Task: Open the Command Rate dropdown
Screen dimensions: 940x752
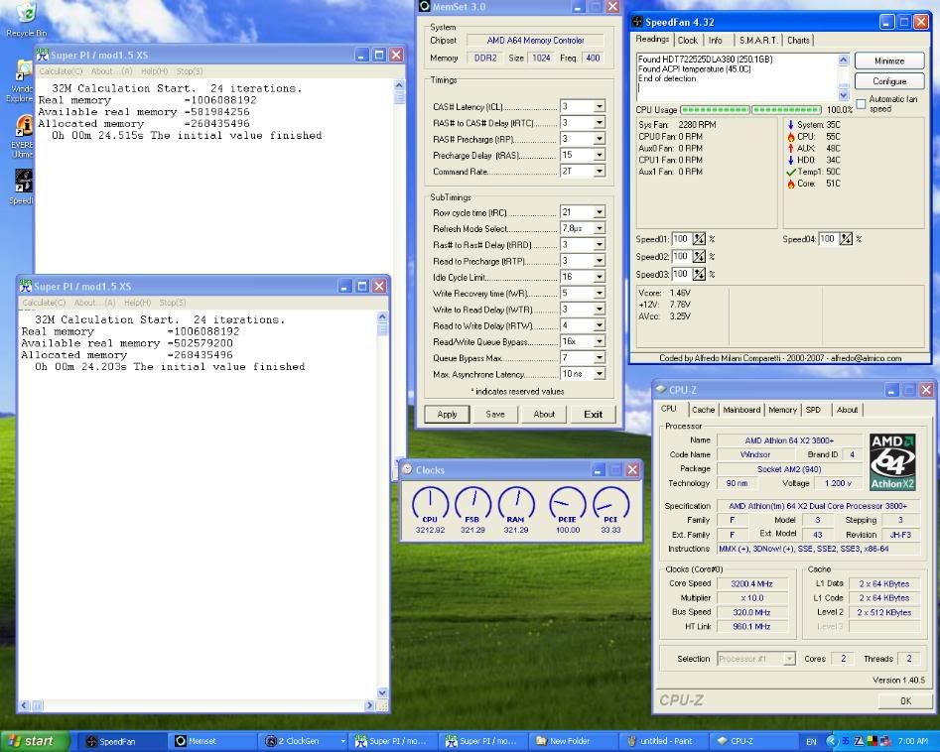Action: [599, 172]
